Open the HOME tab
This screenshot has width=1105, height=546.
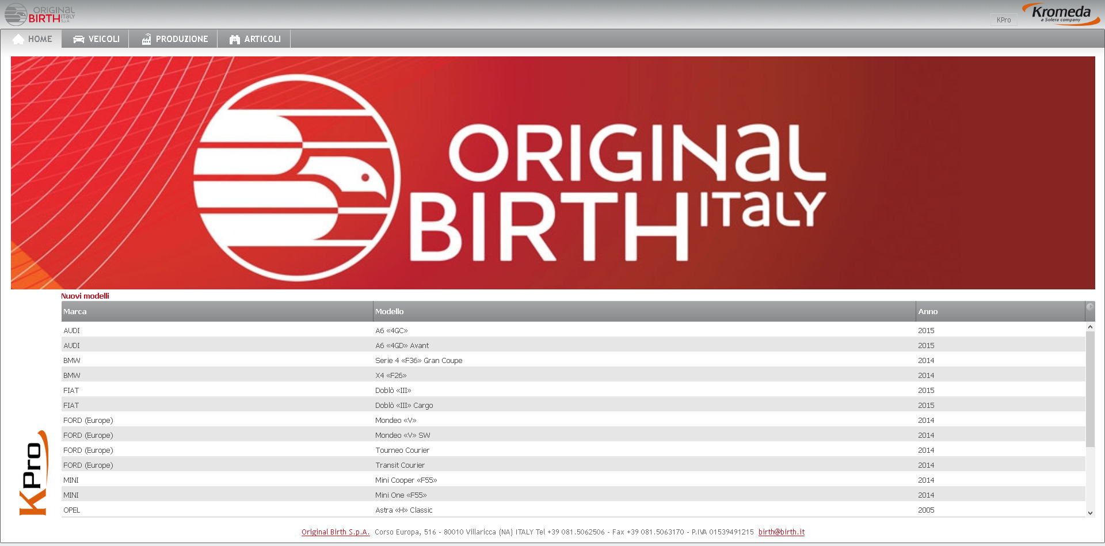32,39
